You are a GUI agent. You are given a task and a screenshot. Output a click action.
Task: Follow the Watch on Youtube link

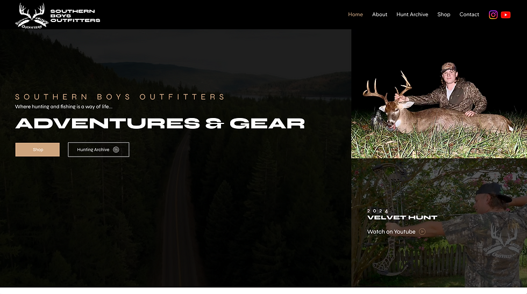[391, 232]
